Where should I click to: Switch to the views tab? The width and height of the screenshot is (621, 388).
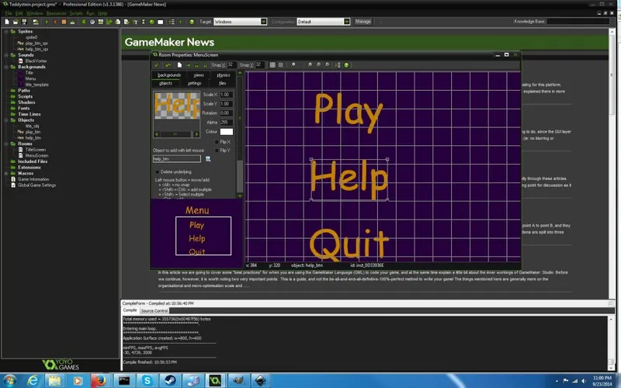point(199,74)
